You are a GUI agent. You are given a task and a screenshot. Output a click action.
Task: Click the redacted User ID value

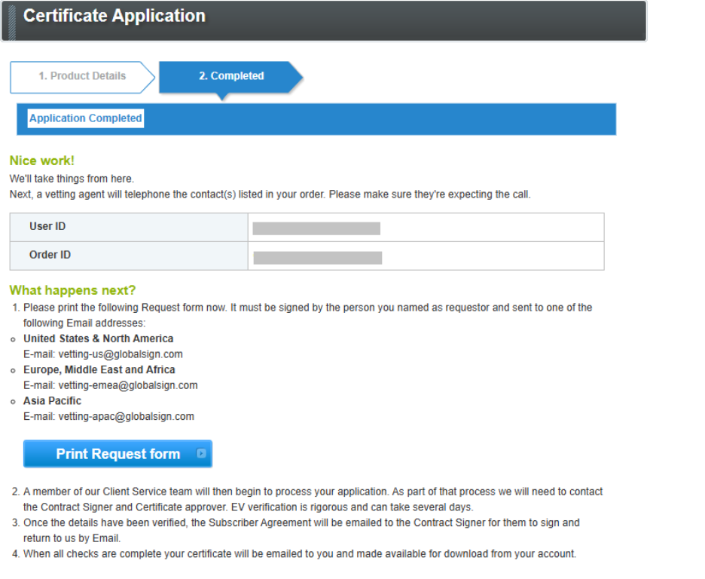[x=316, y=228]
